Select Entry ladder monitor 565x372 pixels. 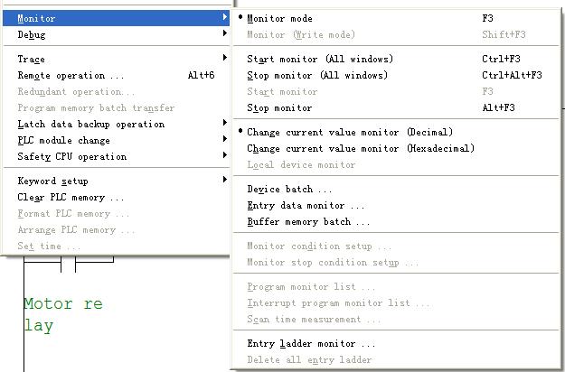pyautogui.click(x=311, y=344)
